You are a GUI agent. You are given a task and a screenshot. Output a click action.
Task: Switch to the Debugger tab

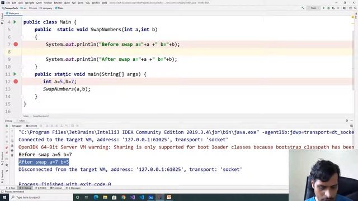click(x=16, y=126)
